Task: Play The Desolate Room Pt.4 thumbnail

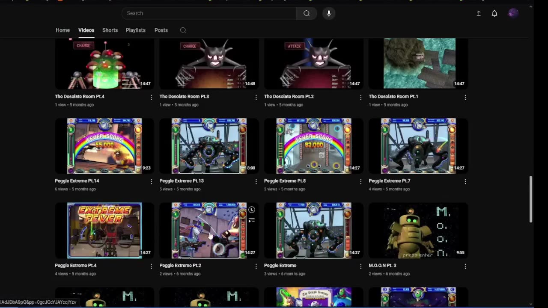Action: click(104, 63)
